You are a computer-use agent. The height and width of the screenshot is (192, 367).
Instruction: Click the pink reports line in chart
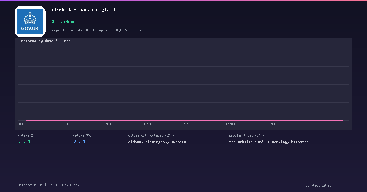[x=185, y=121]
